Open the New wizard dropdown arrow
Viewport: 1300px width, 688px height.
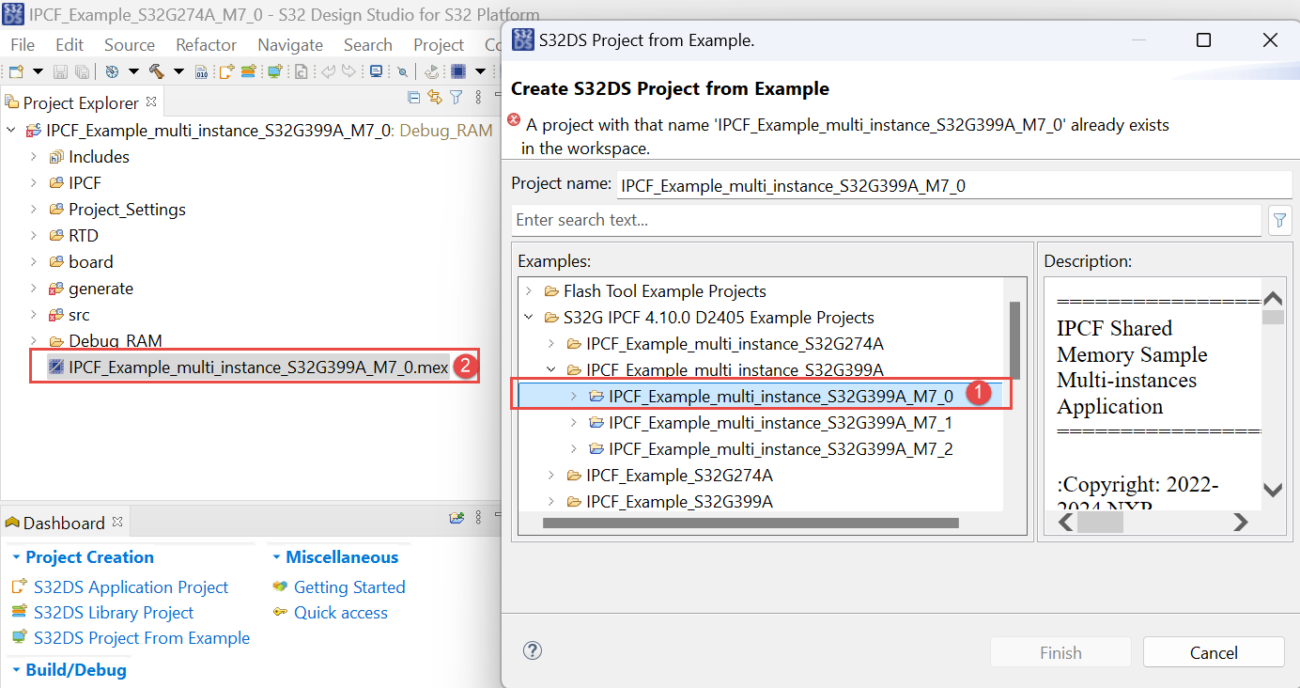[x=38, y=71]
